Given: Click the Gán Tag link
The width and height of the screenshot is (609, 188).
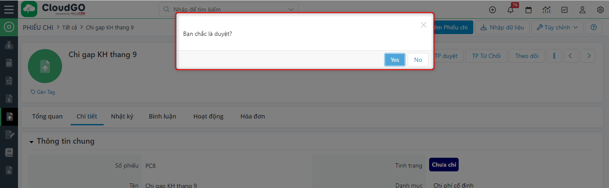Looking at the screenshot, I should [43, 92].
